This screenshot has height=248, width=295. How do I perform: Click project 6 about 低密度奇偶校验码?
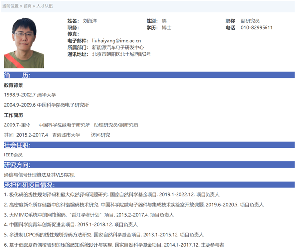[114, 245]
